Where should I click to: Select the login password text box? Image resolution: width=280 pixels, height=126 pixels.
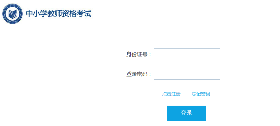coord(187,74)
